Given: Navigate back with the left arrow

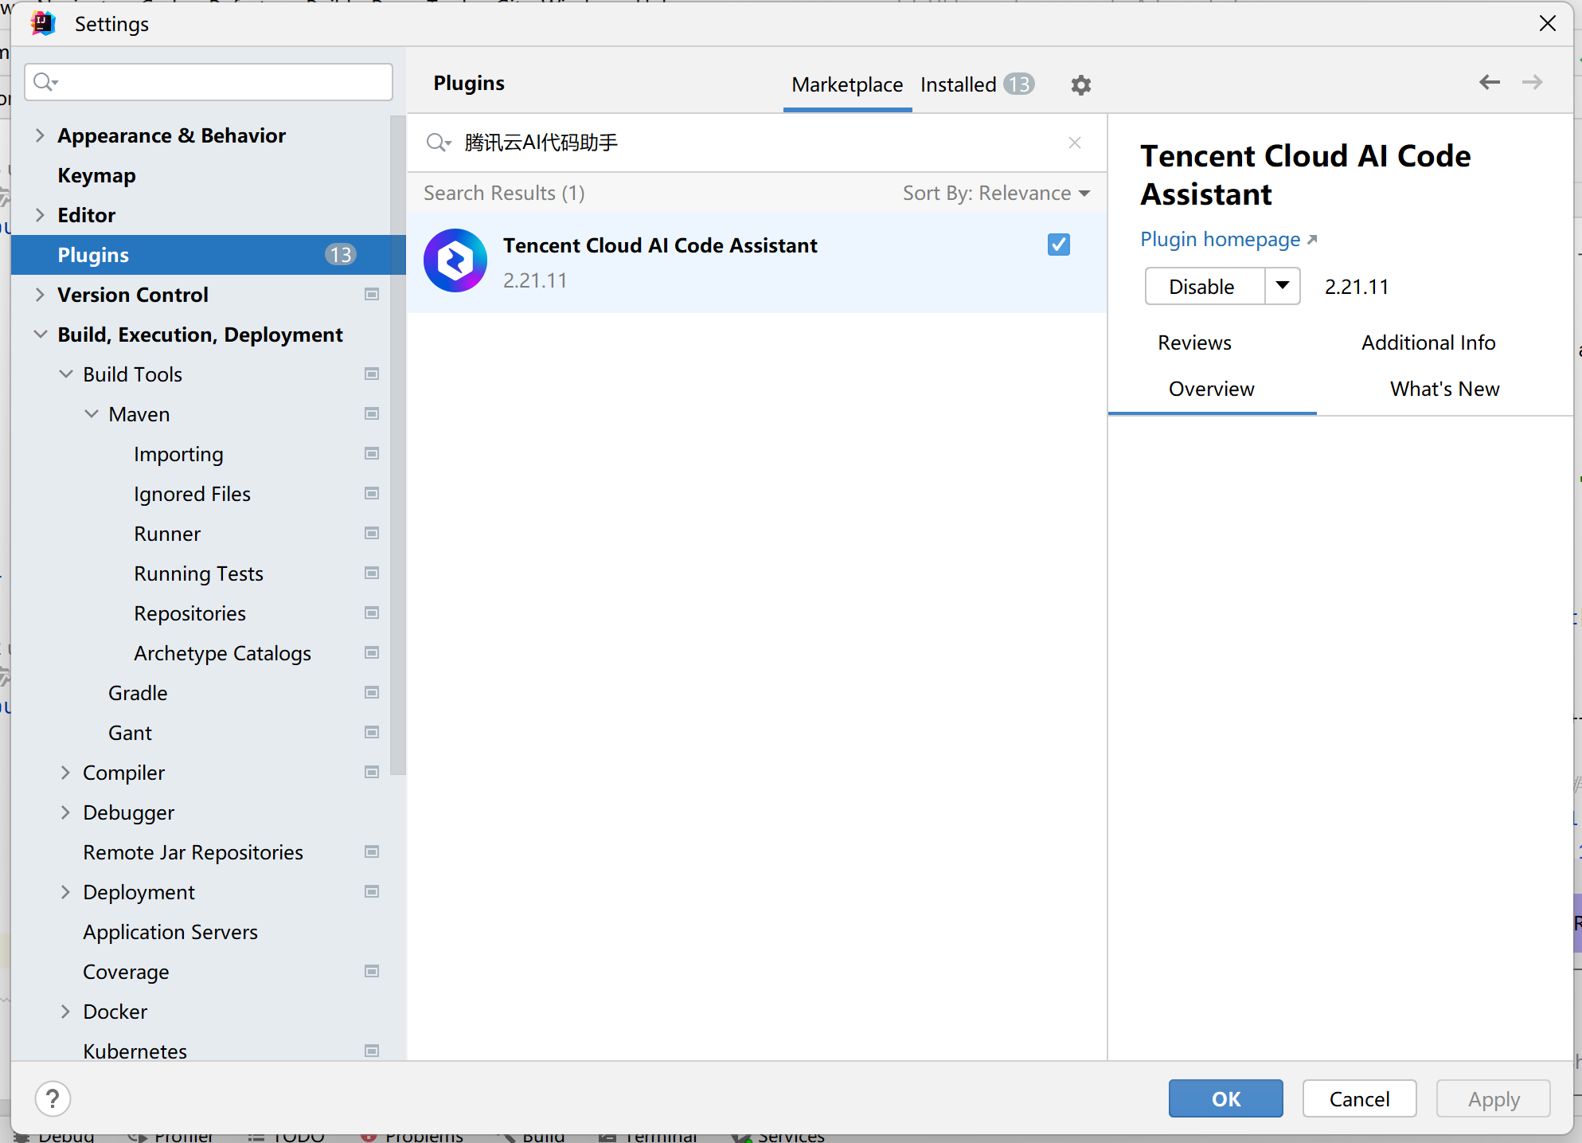Looking at the screenshot, I should (x=1489, y=82).
